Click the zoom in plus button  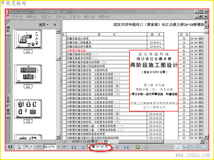click(x=64, y=147)
